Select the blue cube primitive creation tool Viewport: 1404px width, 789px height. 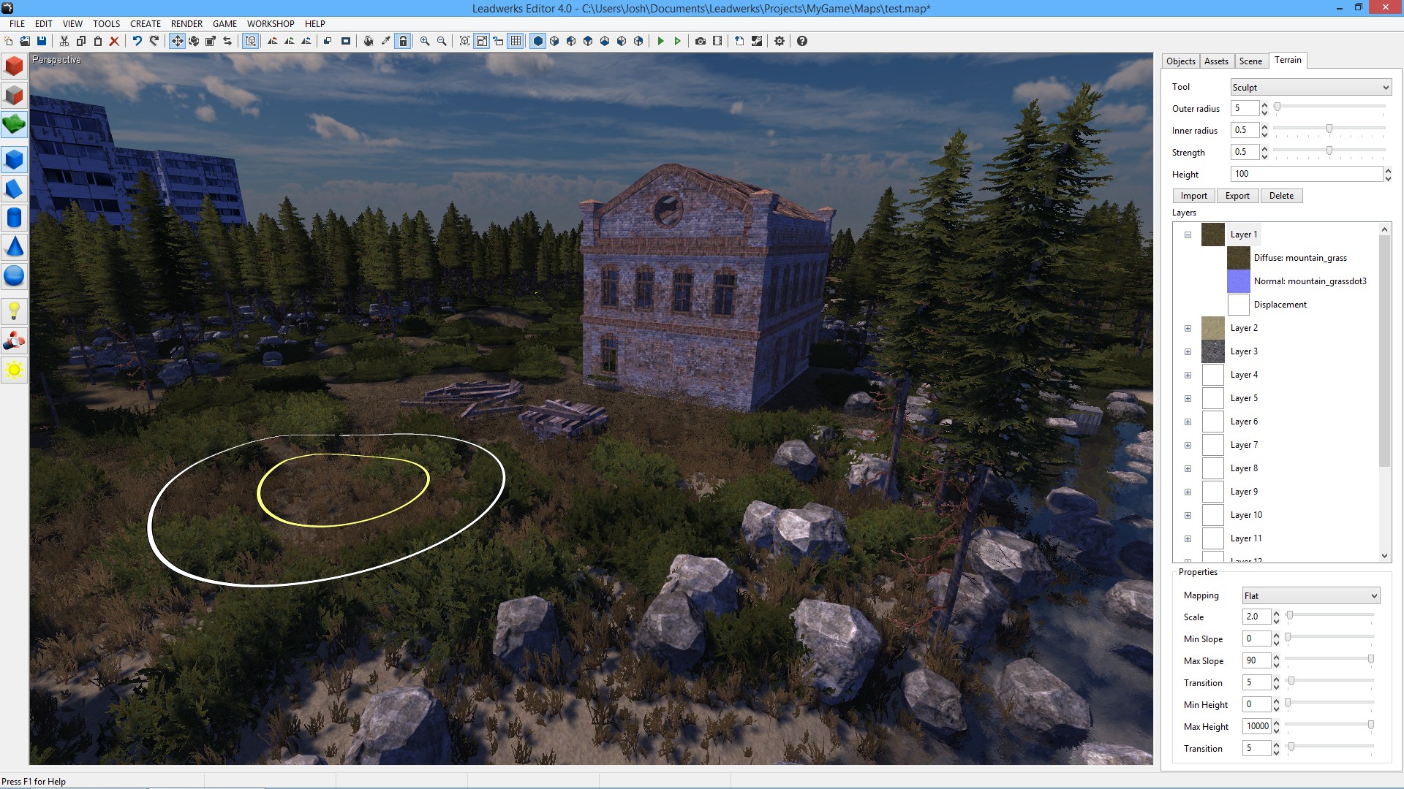point(13,159)
